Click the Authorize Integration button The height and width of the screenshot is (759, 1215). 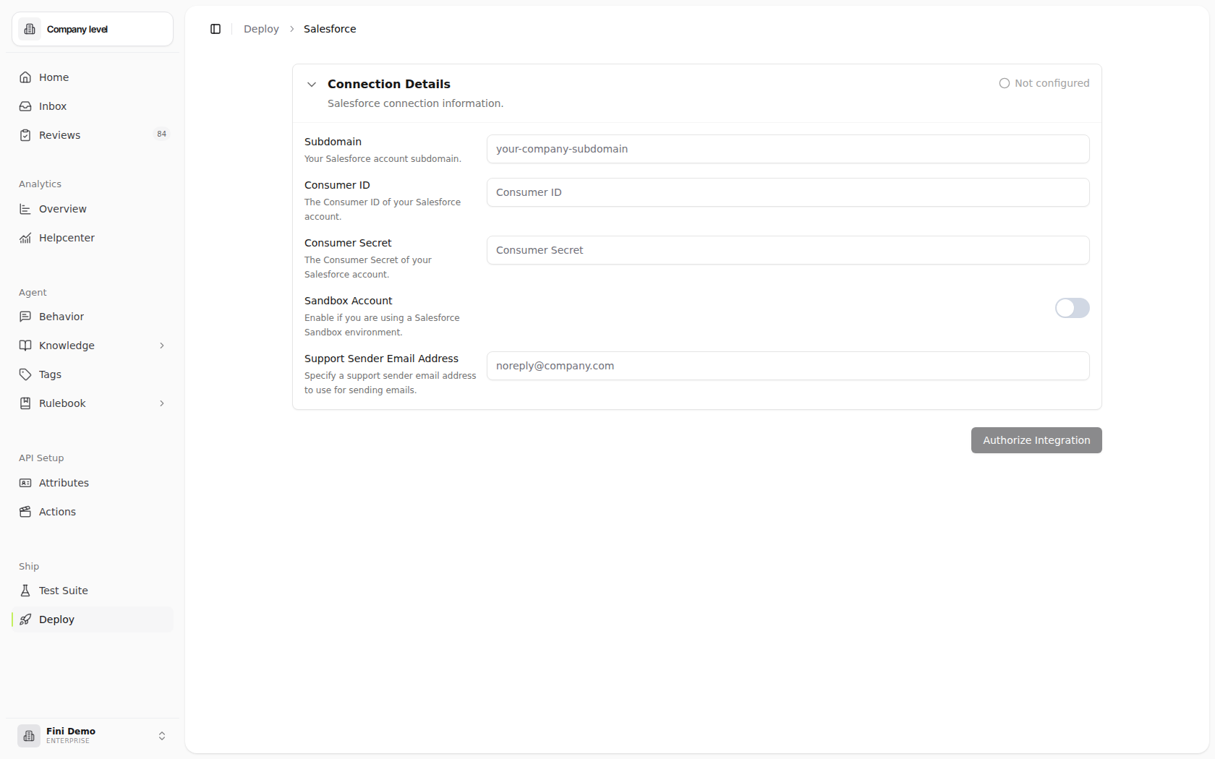[x=1036, y=440]
